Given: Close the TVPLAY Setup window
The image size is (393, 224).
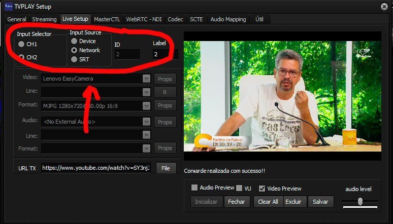Looking at the screenshot, I should tap(384, 7).
